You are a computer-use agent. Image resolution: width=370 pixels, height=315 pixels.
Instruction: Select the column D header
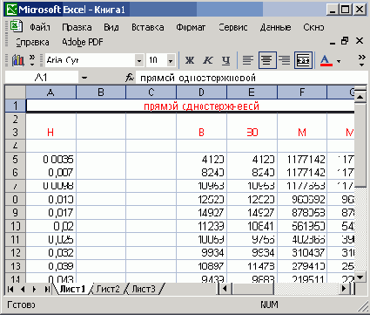(201, 92)
